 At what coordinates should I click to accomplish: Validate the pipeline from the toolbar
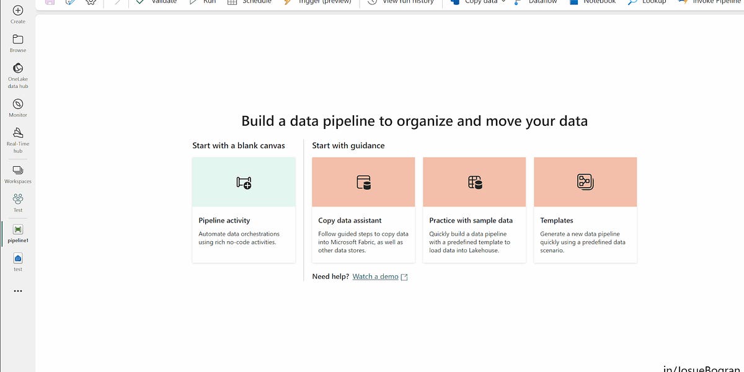(x=158, y=2)
